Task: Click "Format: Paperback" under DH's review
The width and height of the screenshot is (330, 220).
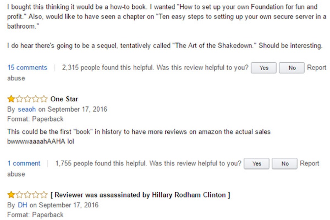Action: [35, 215]
